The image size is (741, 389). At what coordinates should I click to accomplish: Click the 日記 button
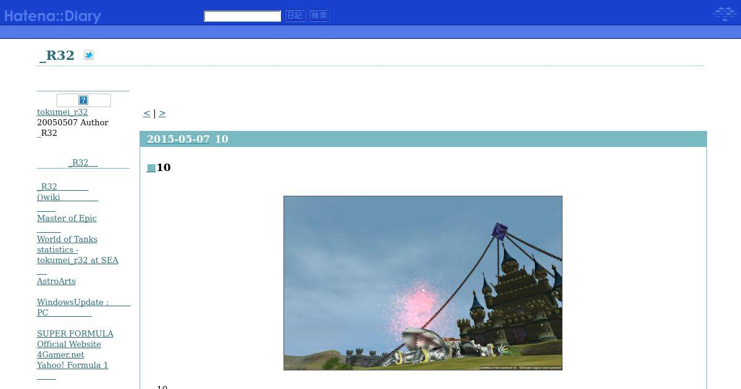[295, 15]
